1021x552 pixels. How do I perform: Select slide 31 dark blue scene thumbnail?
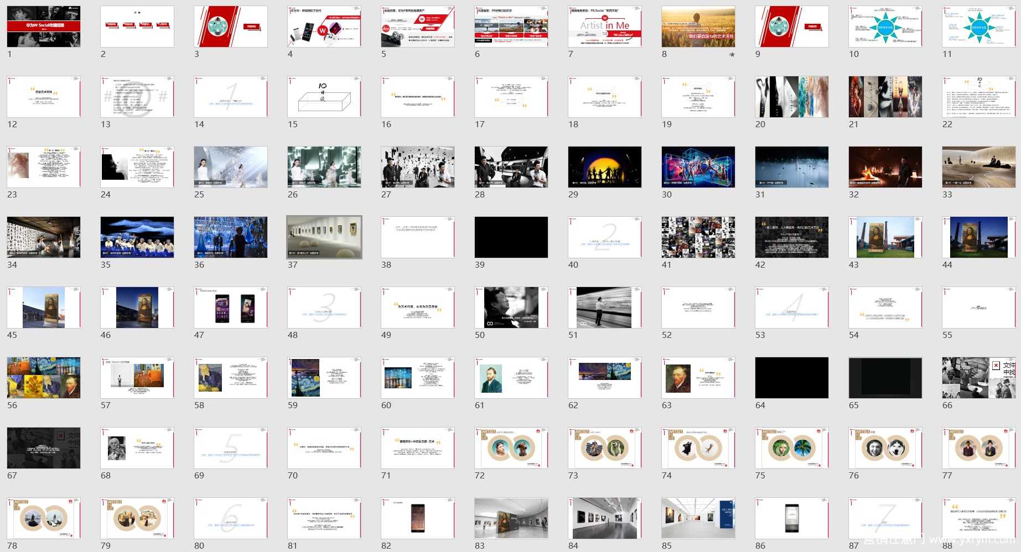pyautogui.click(x=792, y=167)
